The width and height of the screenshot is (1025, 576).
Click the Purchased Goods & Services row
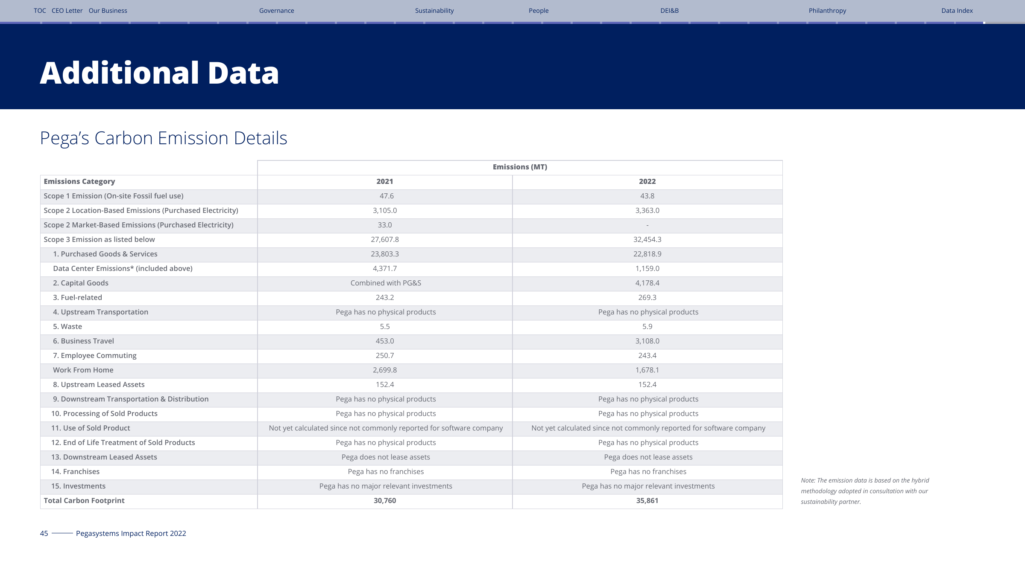[x=105, y=254]
